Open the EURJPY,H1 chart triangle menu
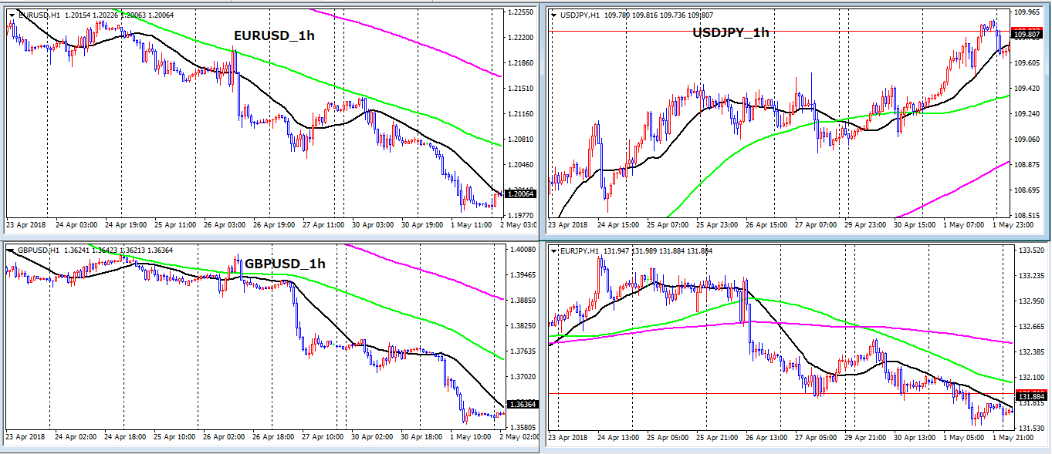 554,250
